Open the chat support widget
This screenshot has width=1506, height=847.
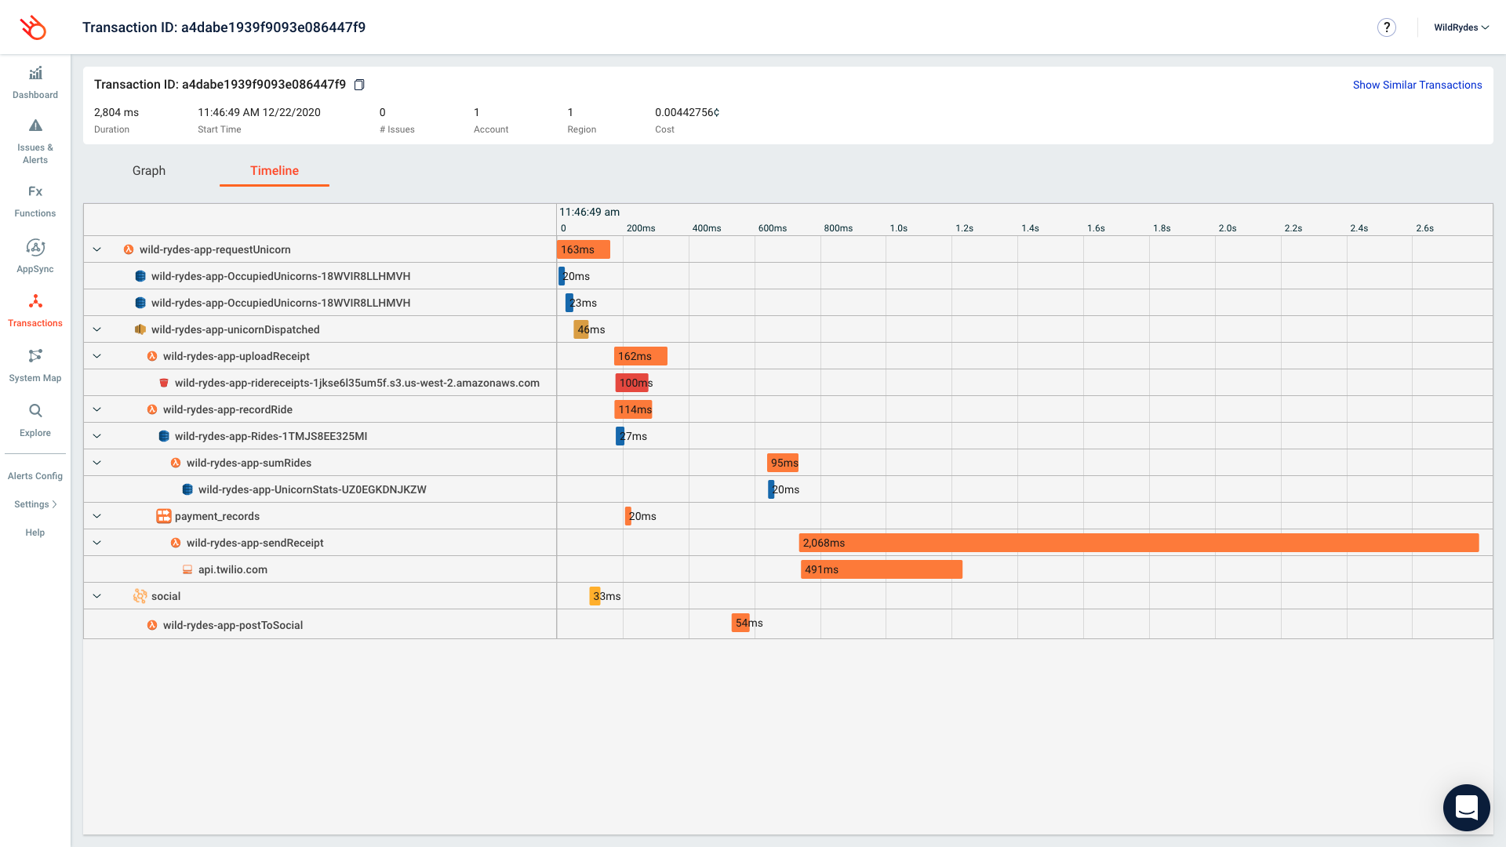[x=1466, y=807]
